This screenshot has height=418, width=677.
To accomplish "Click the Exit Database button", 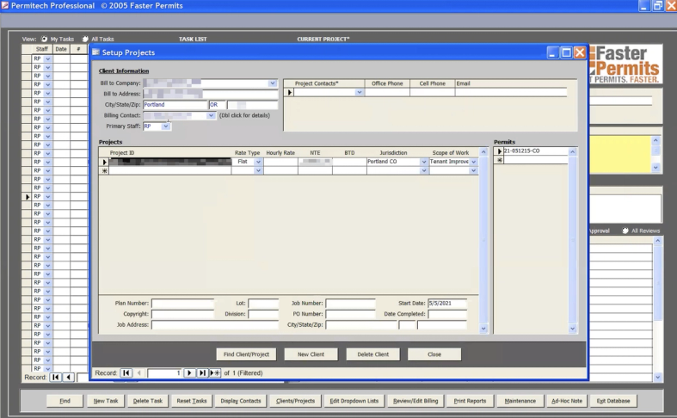I will (x=613, y=401).
